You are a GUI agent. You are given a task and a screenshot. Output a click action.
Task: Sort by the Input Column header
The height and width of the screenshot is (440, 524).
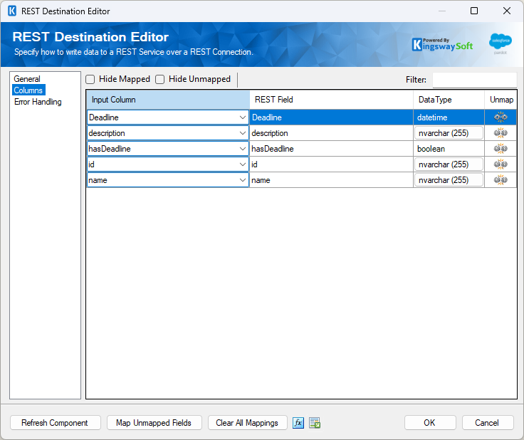[168, 100]
